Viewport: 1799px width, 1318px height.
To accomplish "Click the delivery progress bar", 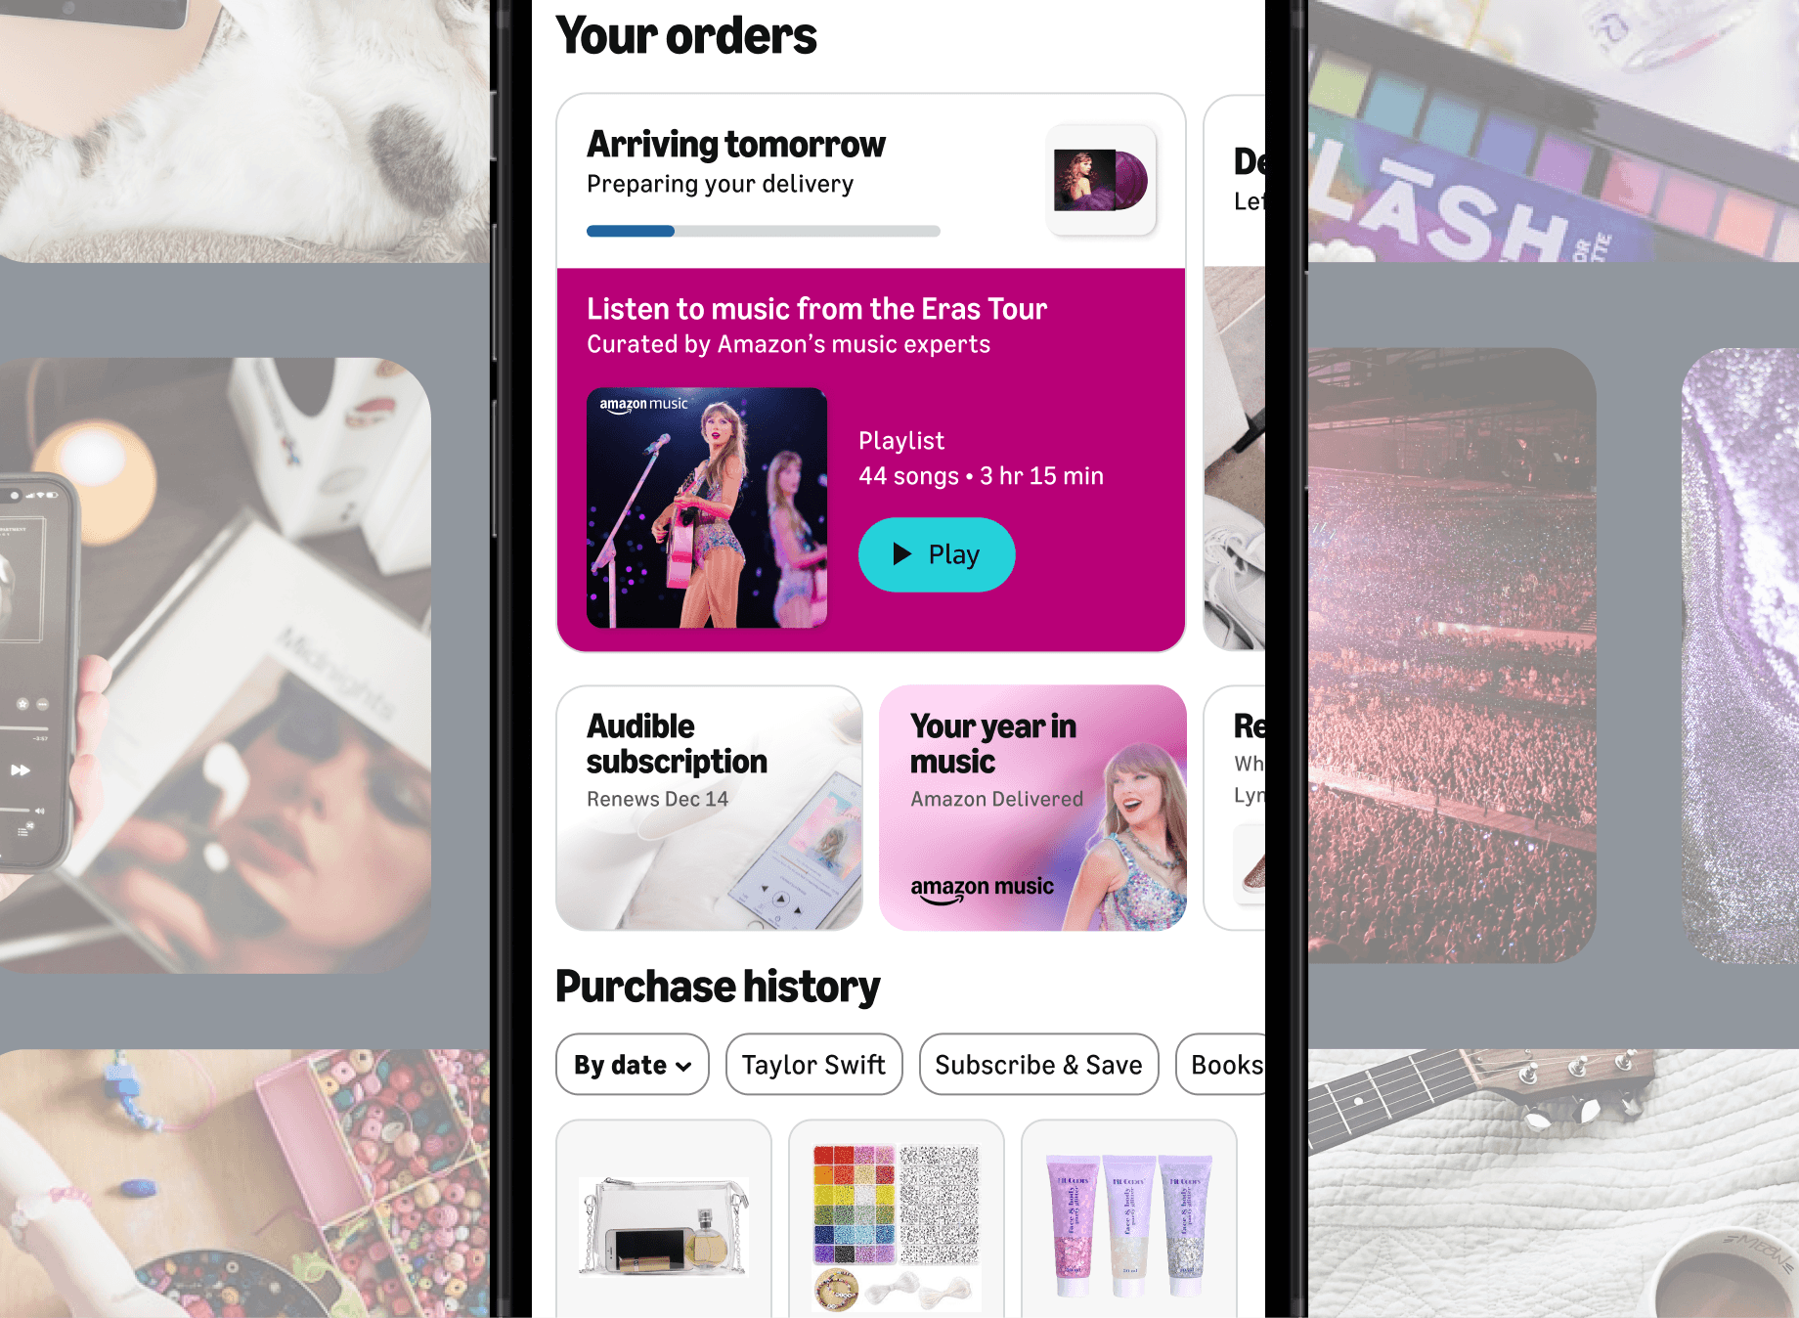I will (764, 231).
